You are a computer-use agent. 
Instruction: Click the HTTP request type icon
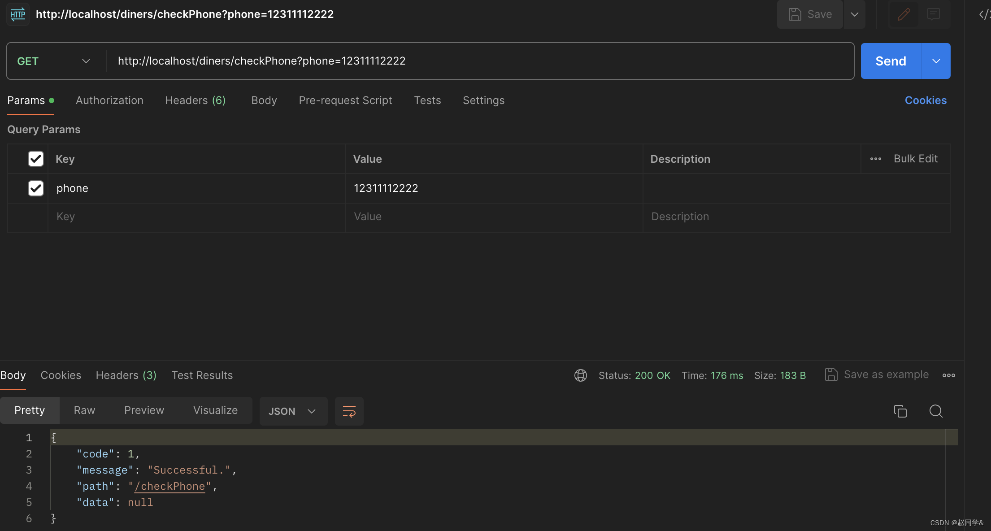[x=18, y=14]
